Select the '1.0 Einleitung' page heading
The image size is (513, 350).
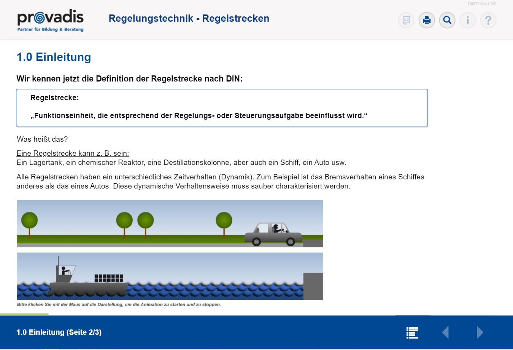(x=54, y=57)
